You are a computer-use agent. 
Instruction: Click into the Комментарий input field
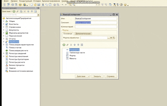[x=96, y=27]
